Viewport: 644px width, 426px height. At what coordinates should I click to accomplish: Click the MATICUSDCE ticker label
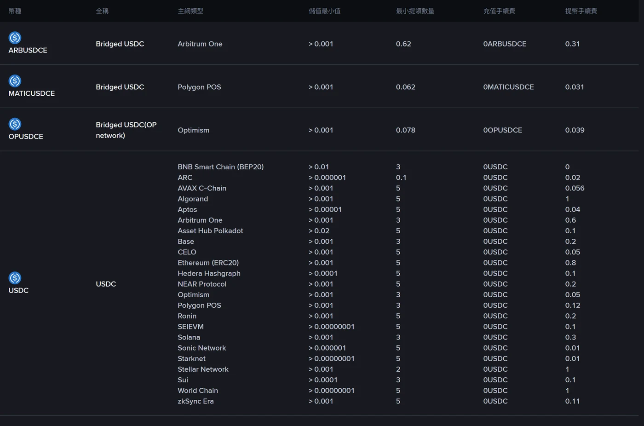tap(32, 93)
